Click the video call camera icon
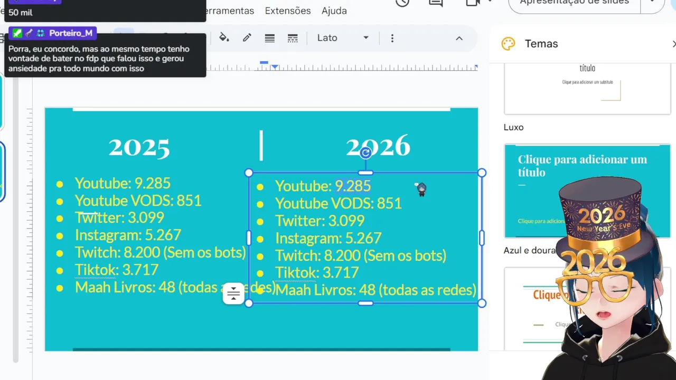This screenshot has width=676, height=380. (x=472, y=3)
